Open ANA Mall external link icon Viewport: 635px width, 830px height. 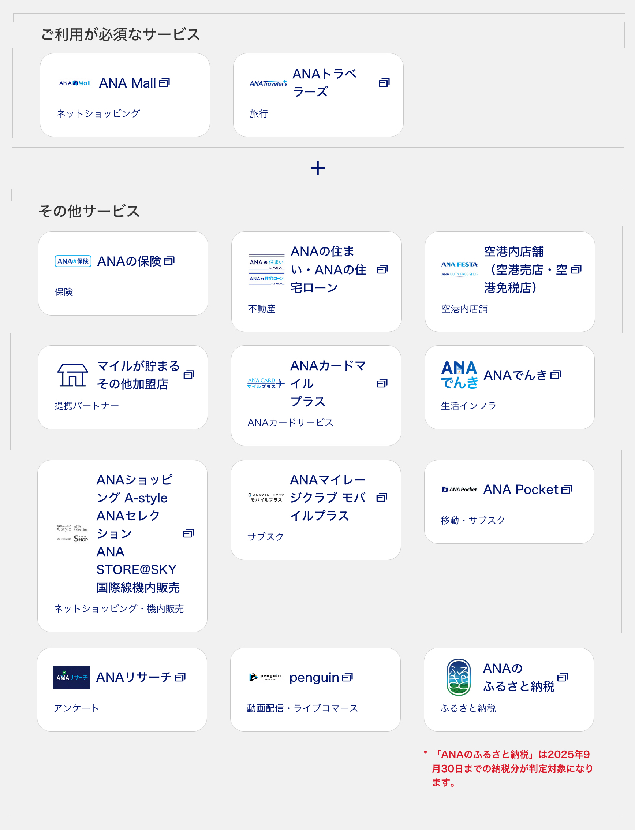[164, 83]
